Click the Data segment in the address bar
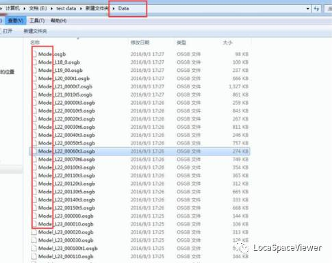Viewport: 332px width, 263px height. click(x=123, y=8)
